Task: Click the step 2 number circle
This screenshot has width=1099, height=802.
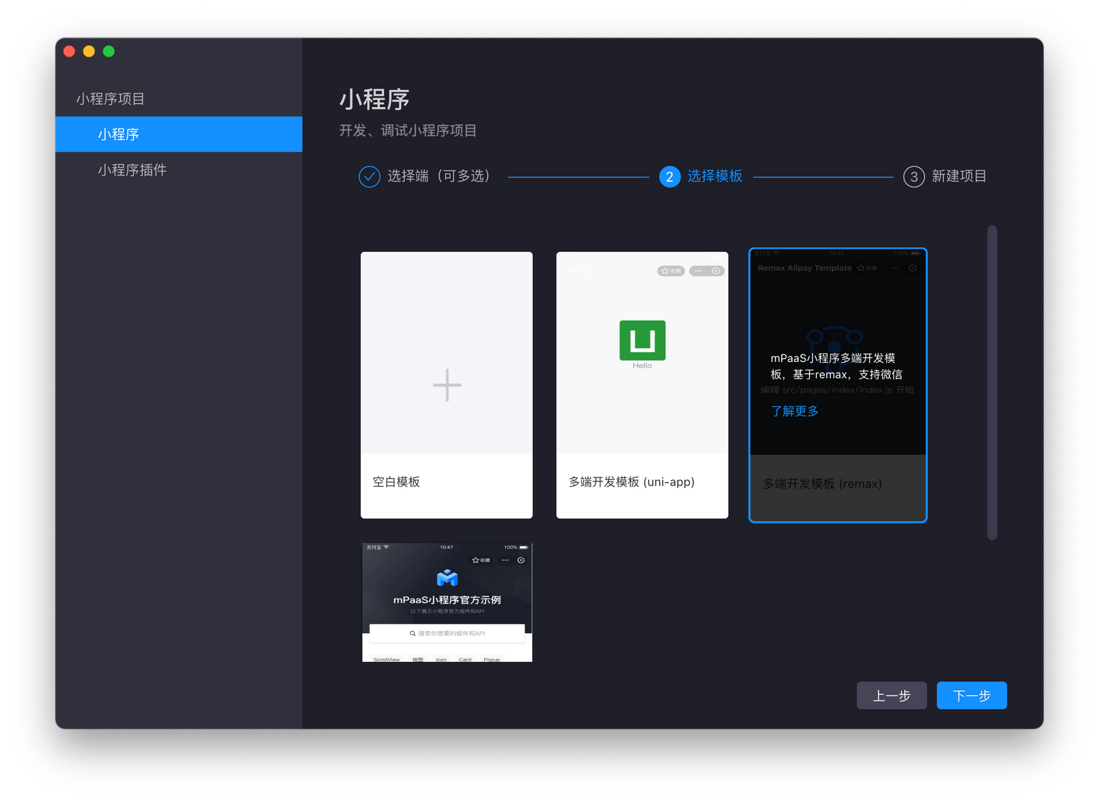Action: point(670,176)
